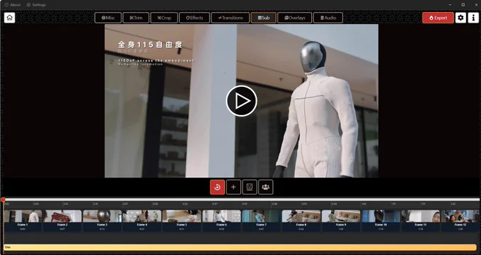The image size is (481, 255).
Task: Switch to the Crop tab
Action: [164, 18]
